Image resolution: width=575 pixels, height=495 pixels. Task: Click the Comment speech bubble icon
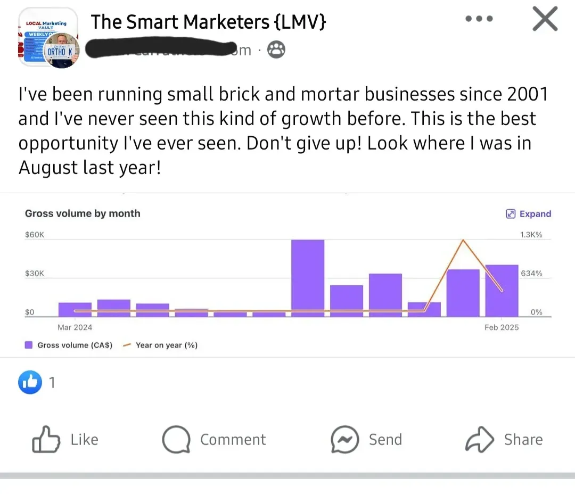tap(176, 440)
